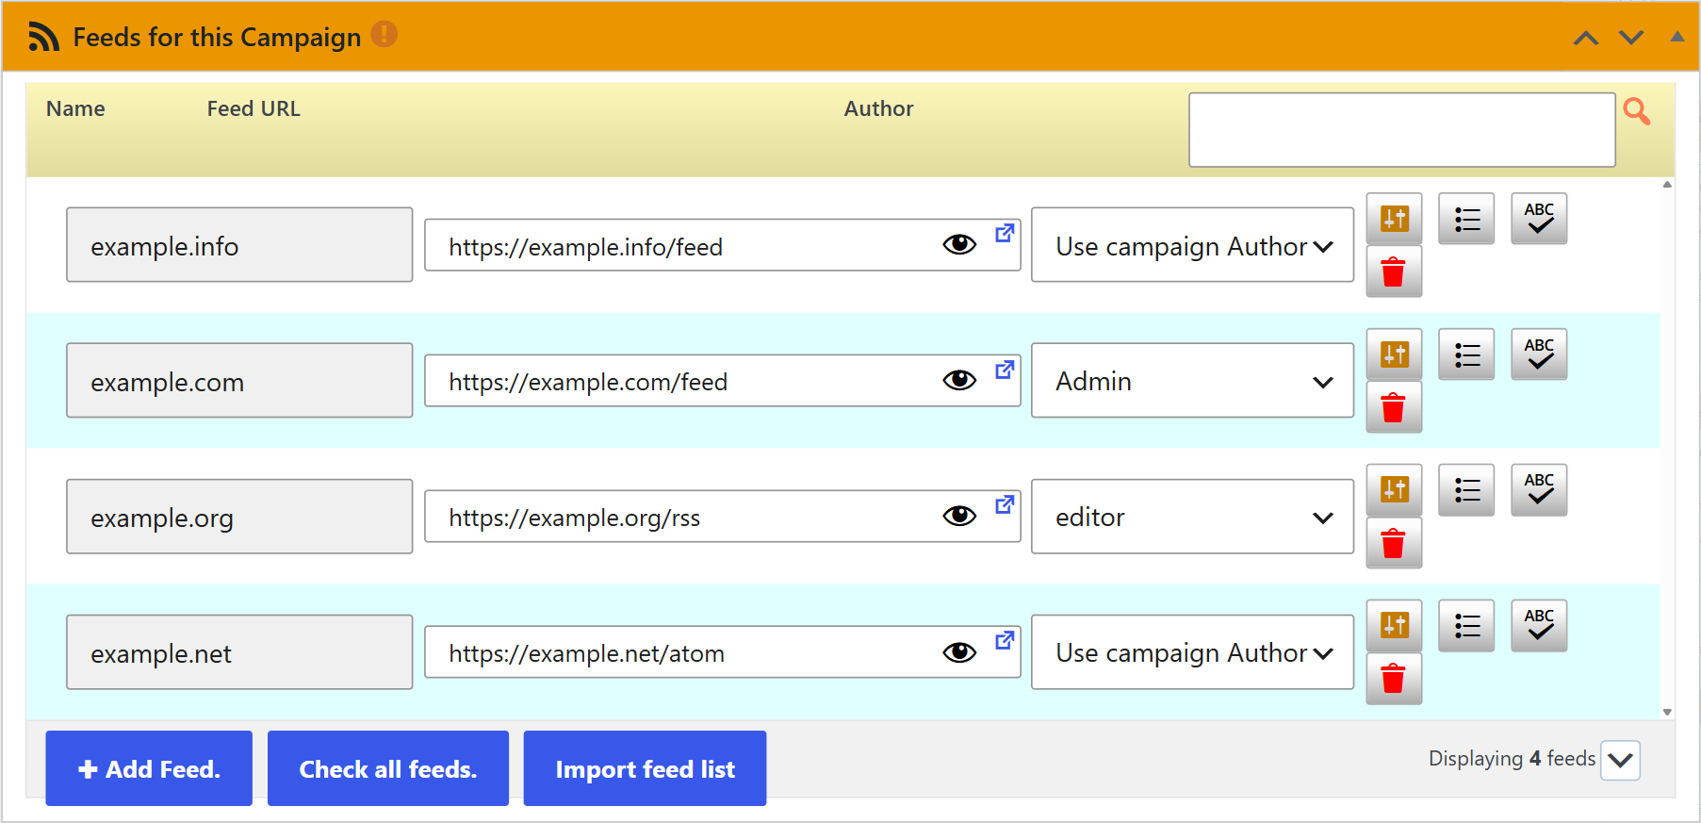Click the Add Feed button
Viewport: 1701px width, 823px height.
(x=149, y=768)
